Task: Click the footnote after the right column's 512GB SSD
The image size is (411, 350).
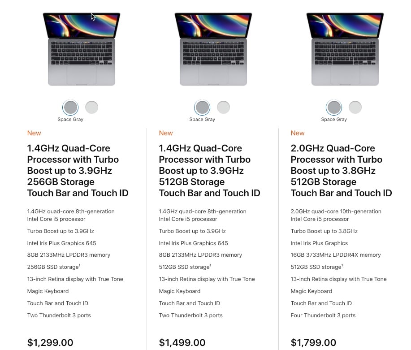Action: coord(343,265)
